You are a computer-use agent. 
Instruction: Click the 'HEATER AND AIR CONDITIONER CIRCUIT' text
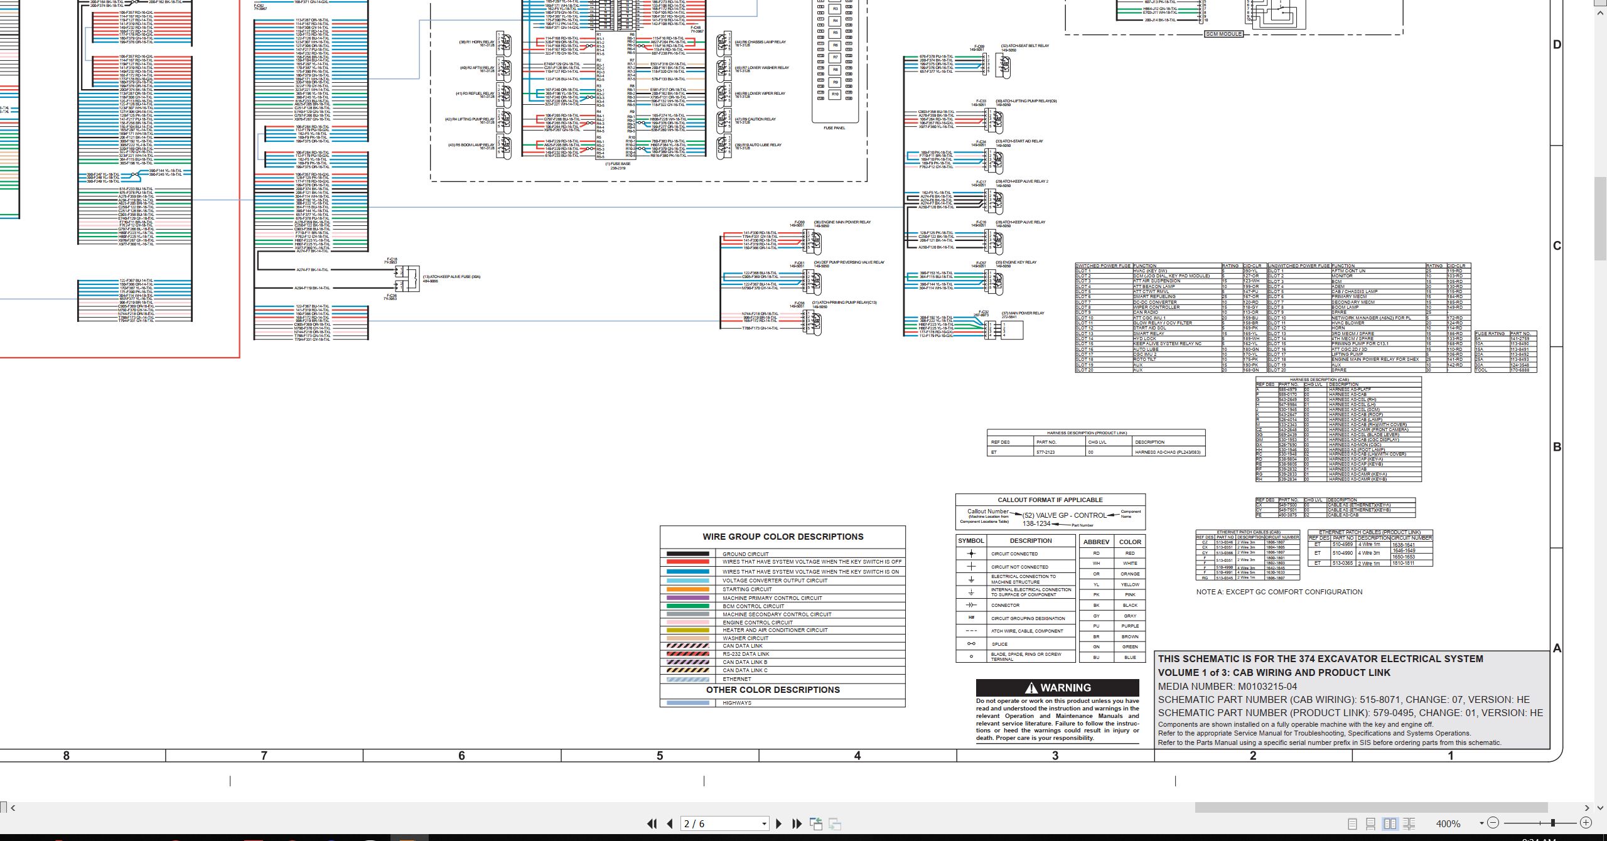pyautogui.click(x=775, y=630)
